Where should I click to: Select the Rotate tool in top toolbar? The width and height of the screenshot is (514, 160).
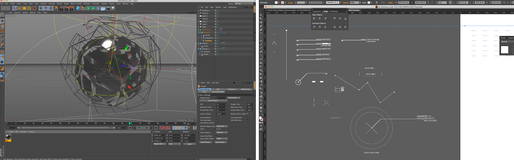(x=29, y=8)
